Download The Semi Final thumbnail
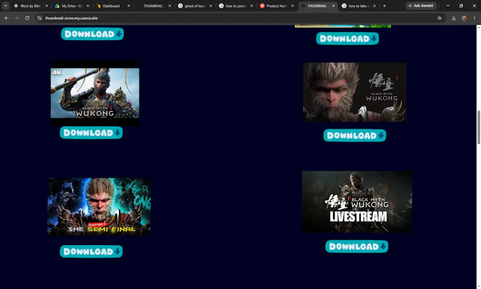 click(91, 251)
